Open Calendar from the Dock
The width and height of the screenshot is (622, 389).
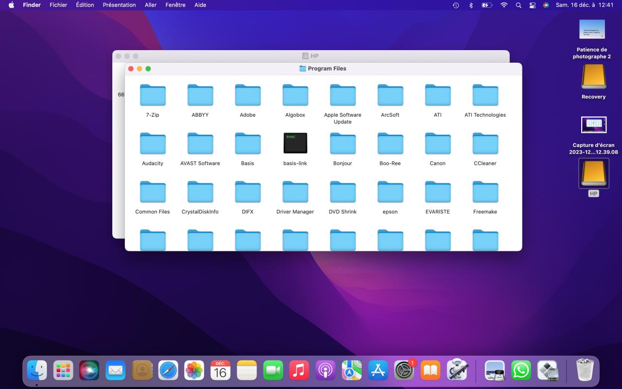pos(221,371)
